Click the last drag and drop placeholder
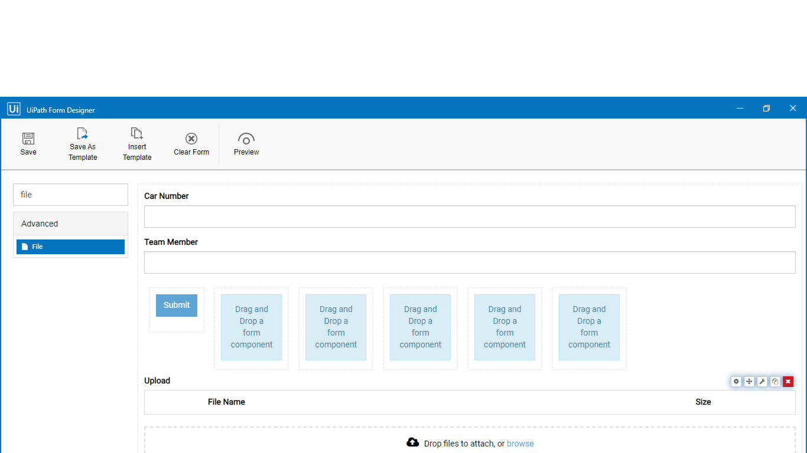807x453 pixels. [x=589, y=327]
